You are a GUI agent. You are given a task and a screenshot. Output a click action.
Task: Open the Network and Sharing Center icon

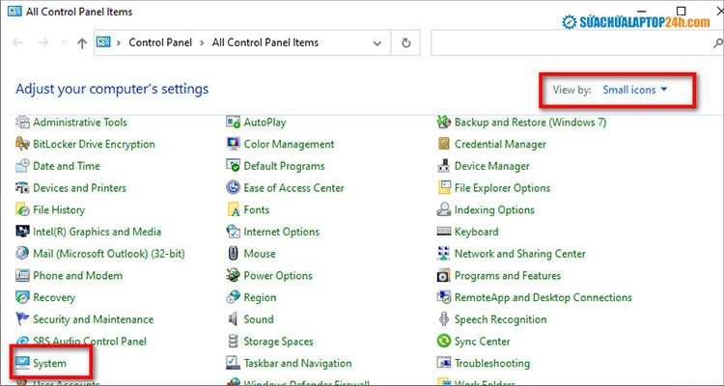(444, 254)
